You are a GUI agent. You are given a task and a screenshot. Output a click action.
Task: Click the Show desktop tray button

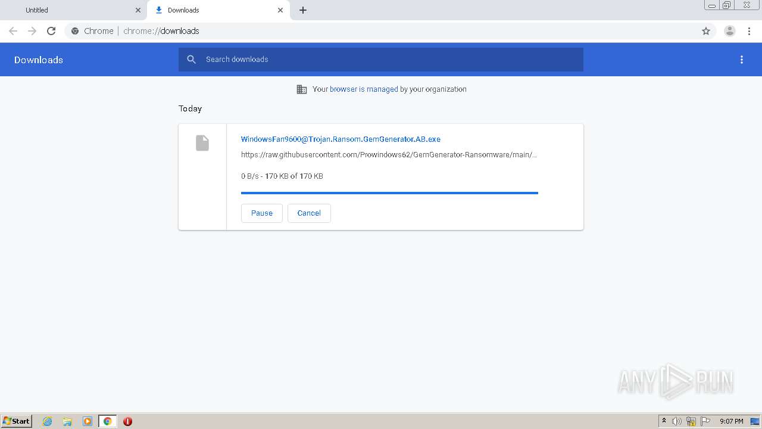click(755, 421)
